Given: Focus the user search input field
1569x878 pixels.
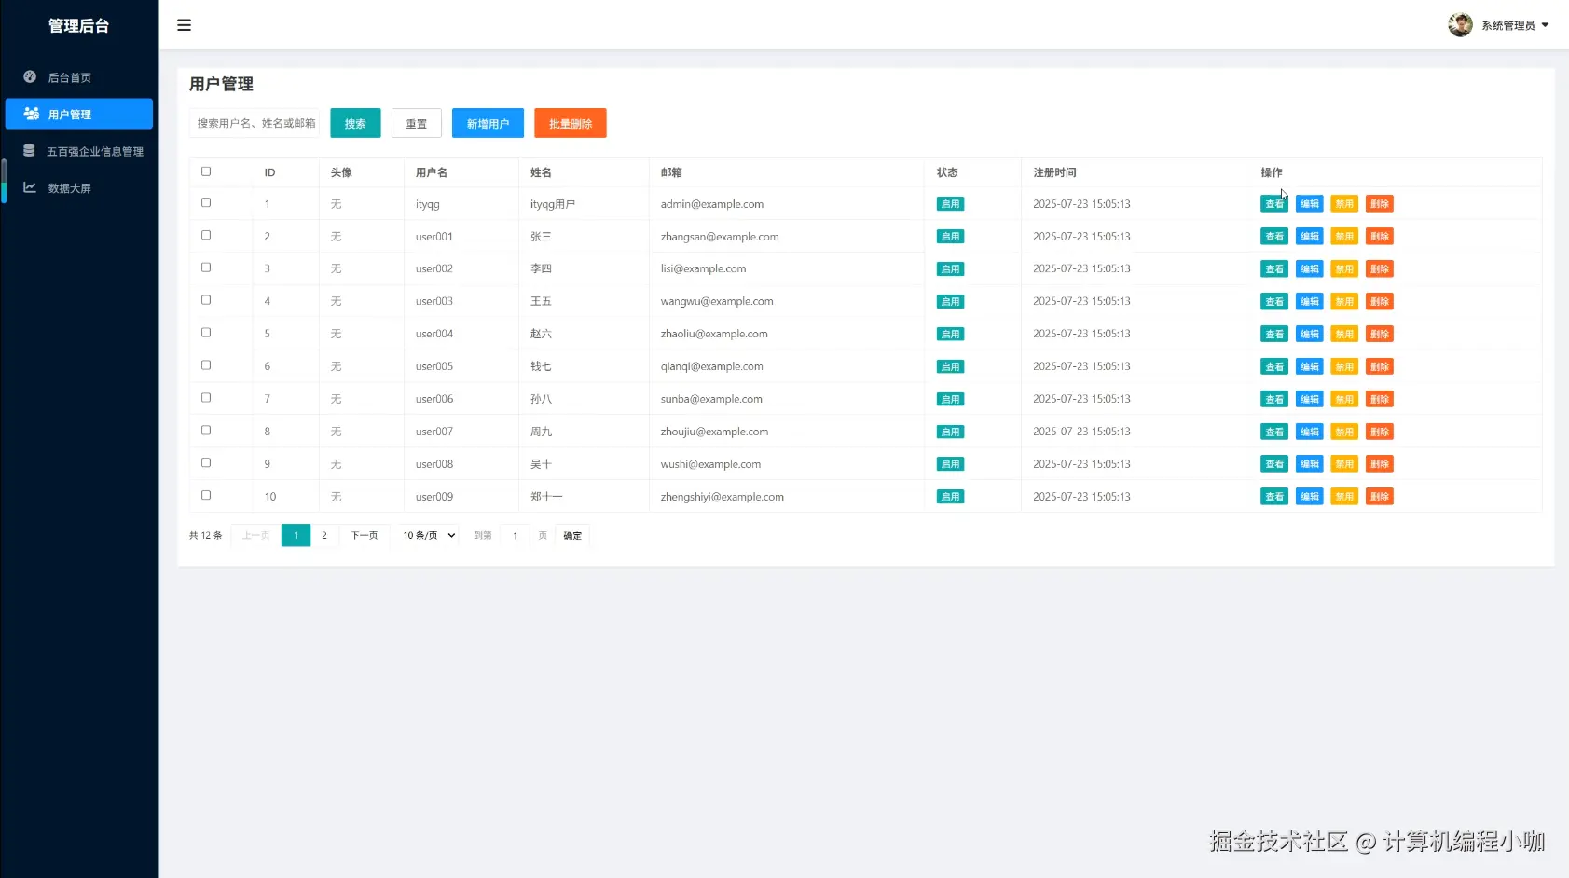Looking at the screenshot, I should 255,123.
